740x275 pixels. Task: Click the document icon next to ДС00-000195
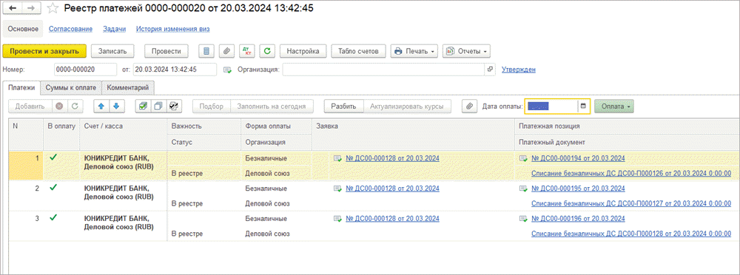523,189
